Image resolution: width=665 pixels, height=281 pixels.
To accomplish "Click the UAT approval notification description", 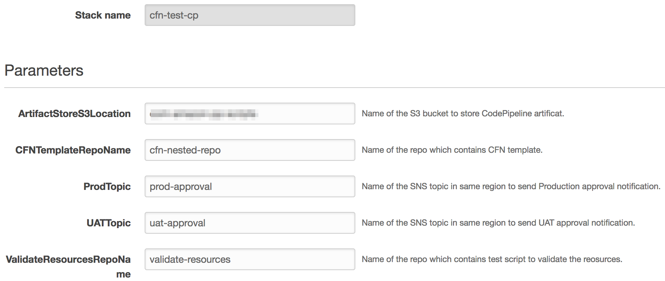I will (498, 223).
